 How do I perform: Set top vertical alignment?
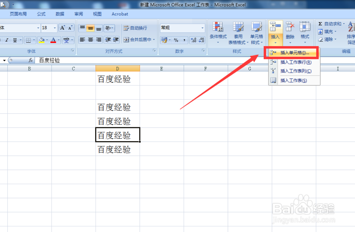(x=82, y=28)
